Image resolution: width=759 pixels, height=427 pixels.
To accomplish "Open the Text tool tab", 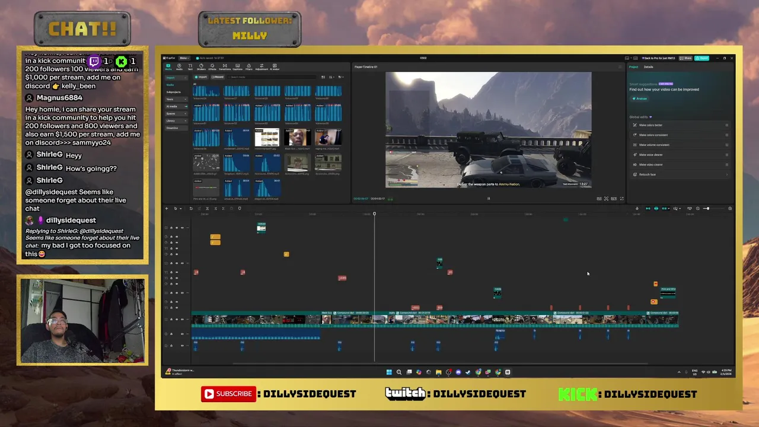I will click(x=190, y=67).
